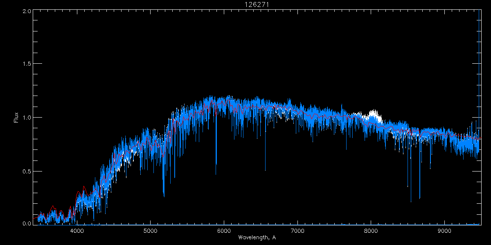This screenshot has width=491, height=245.
Task: Click the Flux y-axis label
Action: (16, 117)
